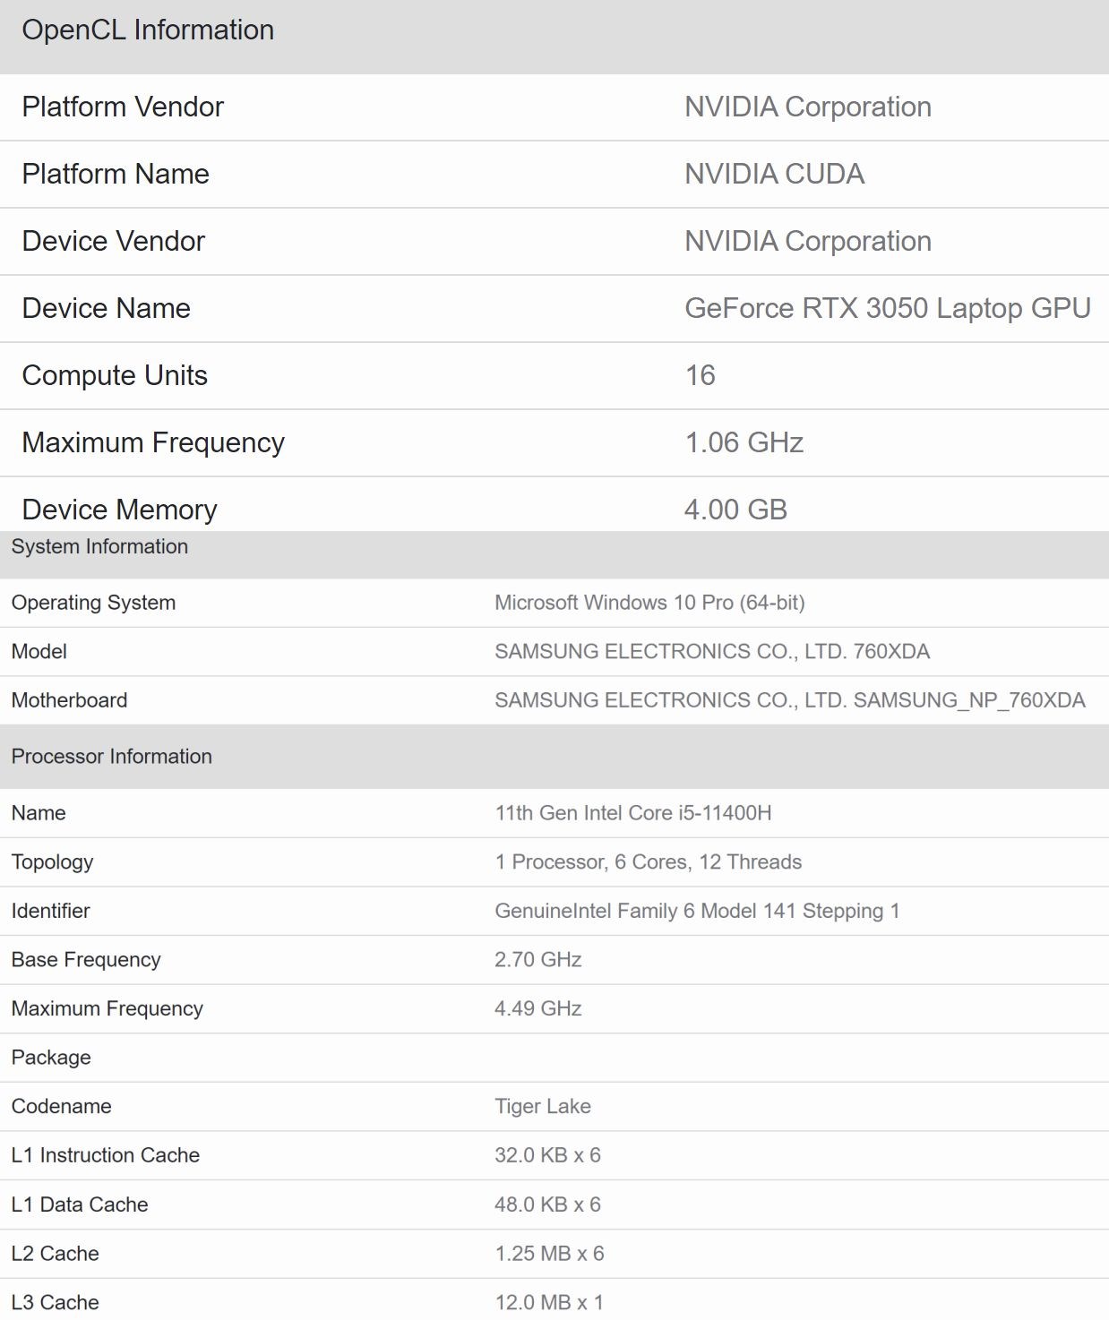
Task: Select 'GenuineIntel Family 6 Model 141 Stepping 1'
Action: click(x=697, y=911)
